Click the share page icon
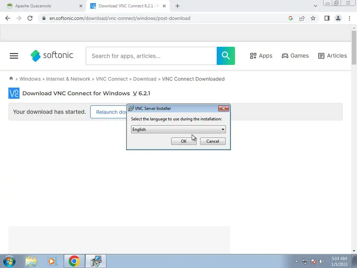 (302, 18)
